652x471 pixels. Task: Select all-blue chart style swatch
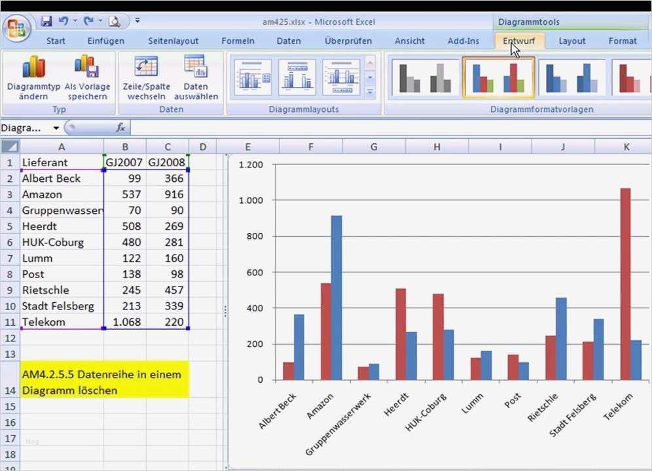tap(571, 78)
